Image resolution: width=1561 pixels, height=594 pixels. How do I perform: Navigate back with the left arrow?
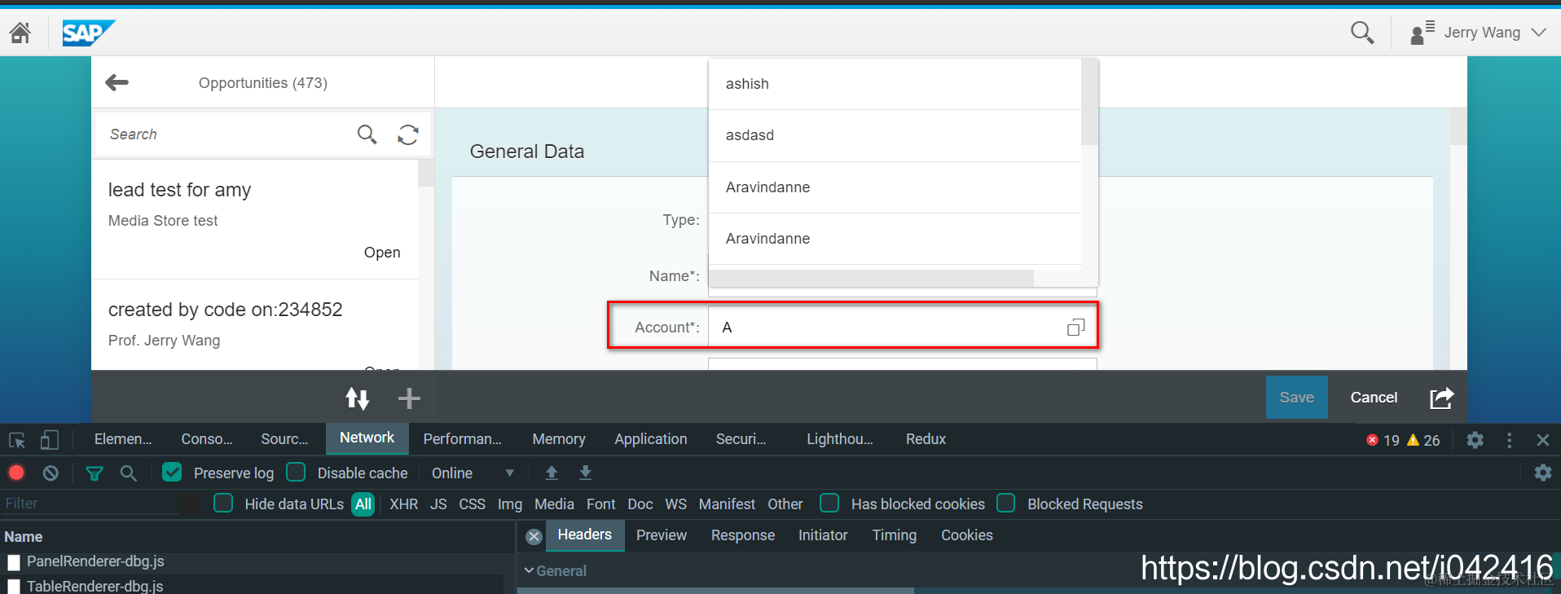[x=117, y=82]
